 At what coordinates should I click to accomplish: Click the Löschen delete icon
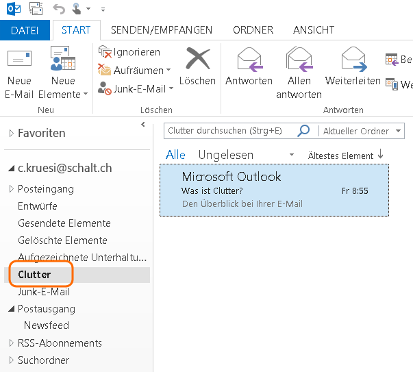tap(197, 60)
